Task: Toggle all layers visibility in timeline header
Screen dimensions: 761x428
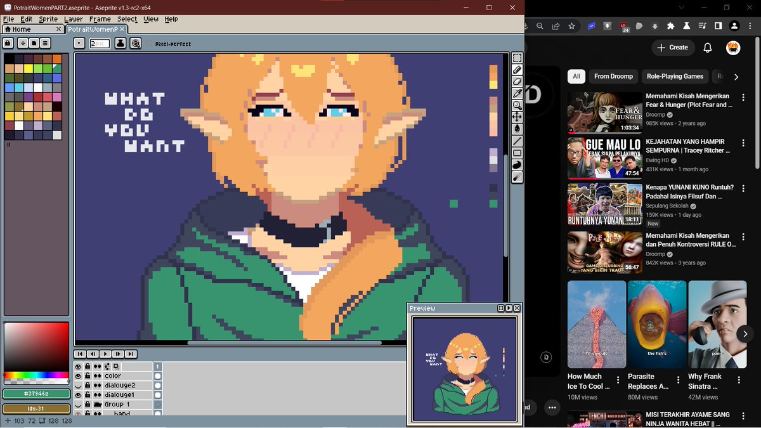Action: pos(79,366)
